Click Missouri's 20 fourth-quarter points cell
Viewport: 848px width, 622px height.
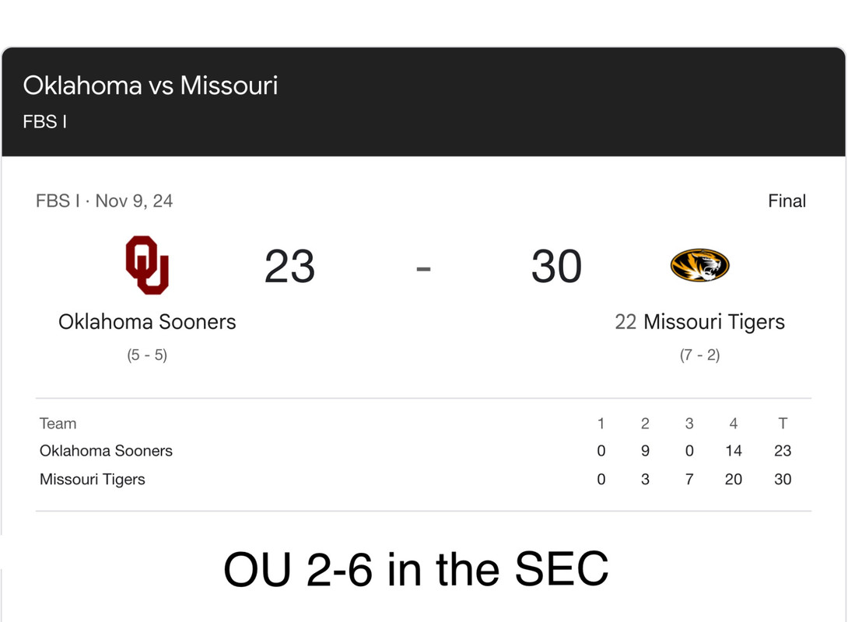tap(734, 480)
